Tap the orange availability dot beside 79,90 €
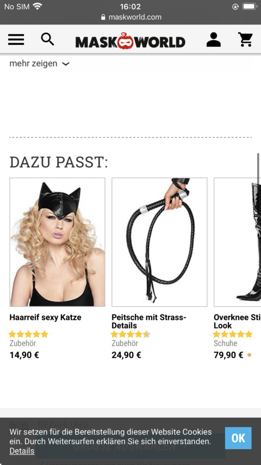The height and width of the screenshot is (465, 261). click(x=249, y=355)
